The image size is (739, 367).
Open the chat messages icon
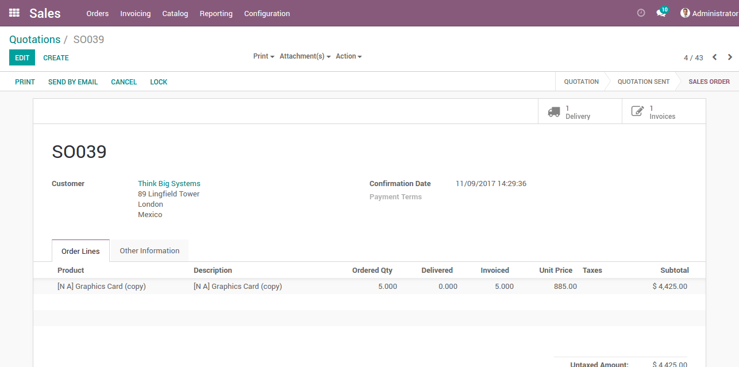(661, 13)
